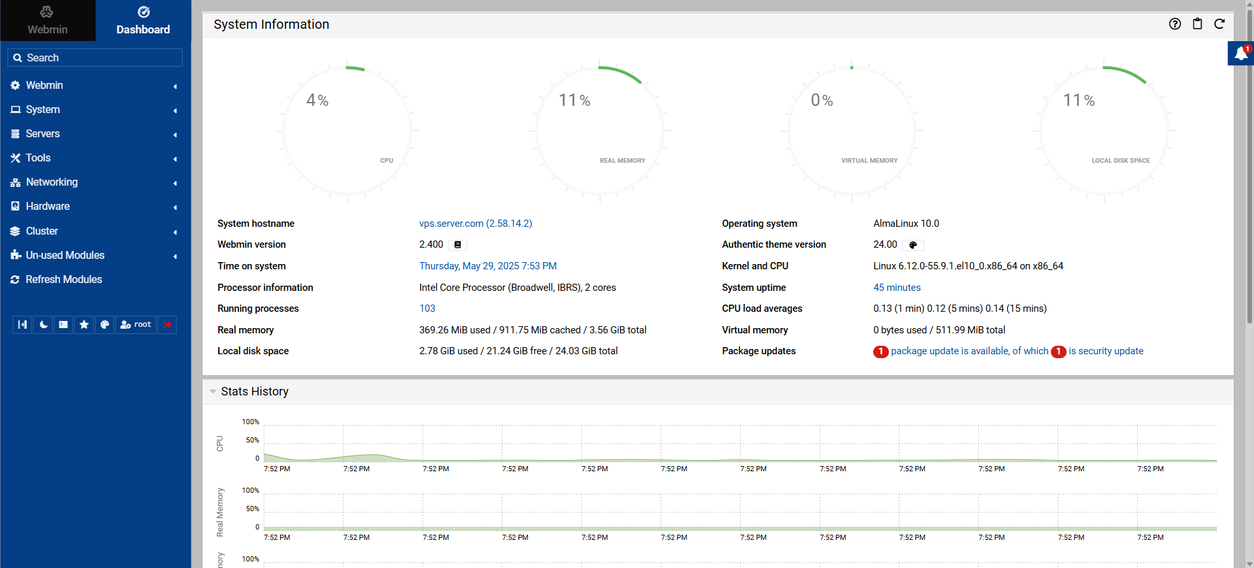This screenshot has height=568, width=1254.
Task: Click the Local Disk Space gauge
Action: click(x=1104, y=131)
